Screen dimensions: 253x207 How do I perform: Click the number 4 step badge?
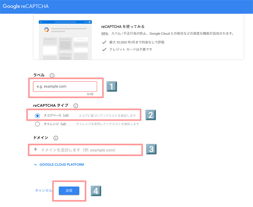coord(96,191)
